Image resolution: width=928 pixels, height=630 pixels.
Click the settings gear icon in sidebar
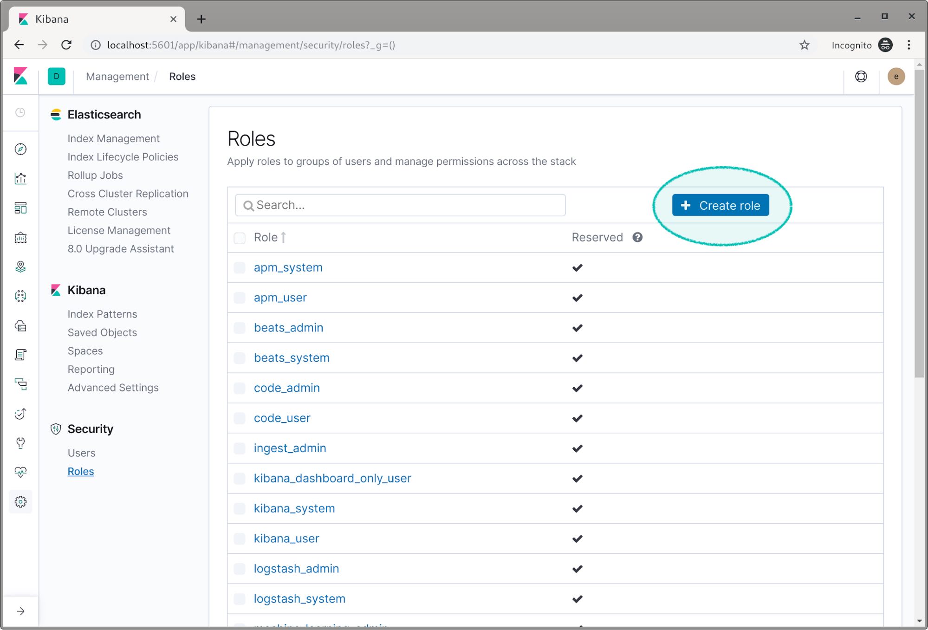[x=20, y=502]
